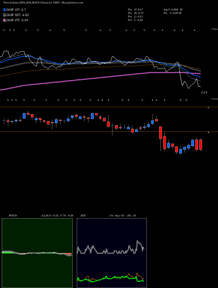
Task: Click the '<Lows' marker label
Action: click(x=214, y=99)
